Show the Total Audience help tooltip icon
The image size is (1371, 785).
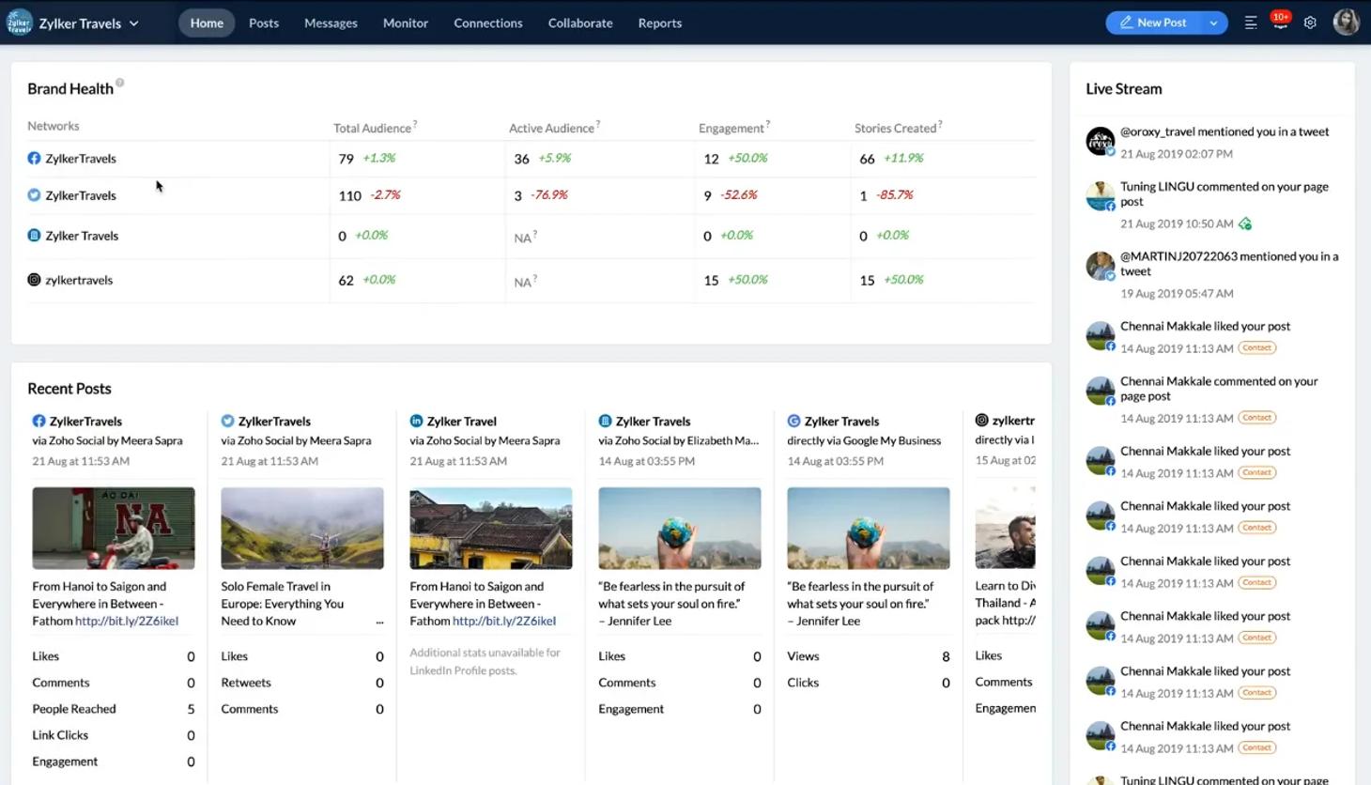click(415, 123)
